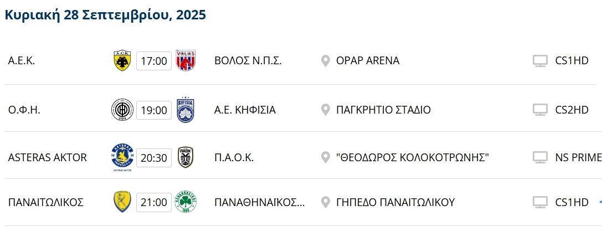Click the location pin beside OPAP ARENA
The width and height of the screenshot is (602, 236).
coord(326,61)
